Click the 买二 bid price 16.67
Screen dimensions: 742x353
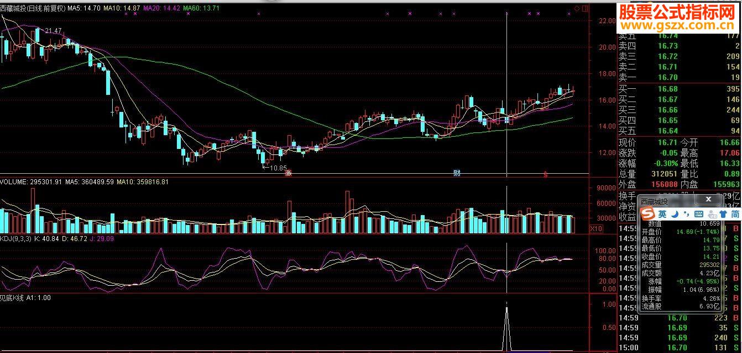[668, 99]
